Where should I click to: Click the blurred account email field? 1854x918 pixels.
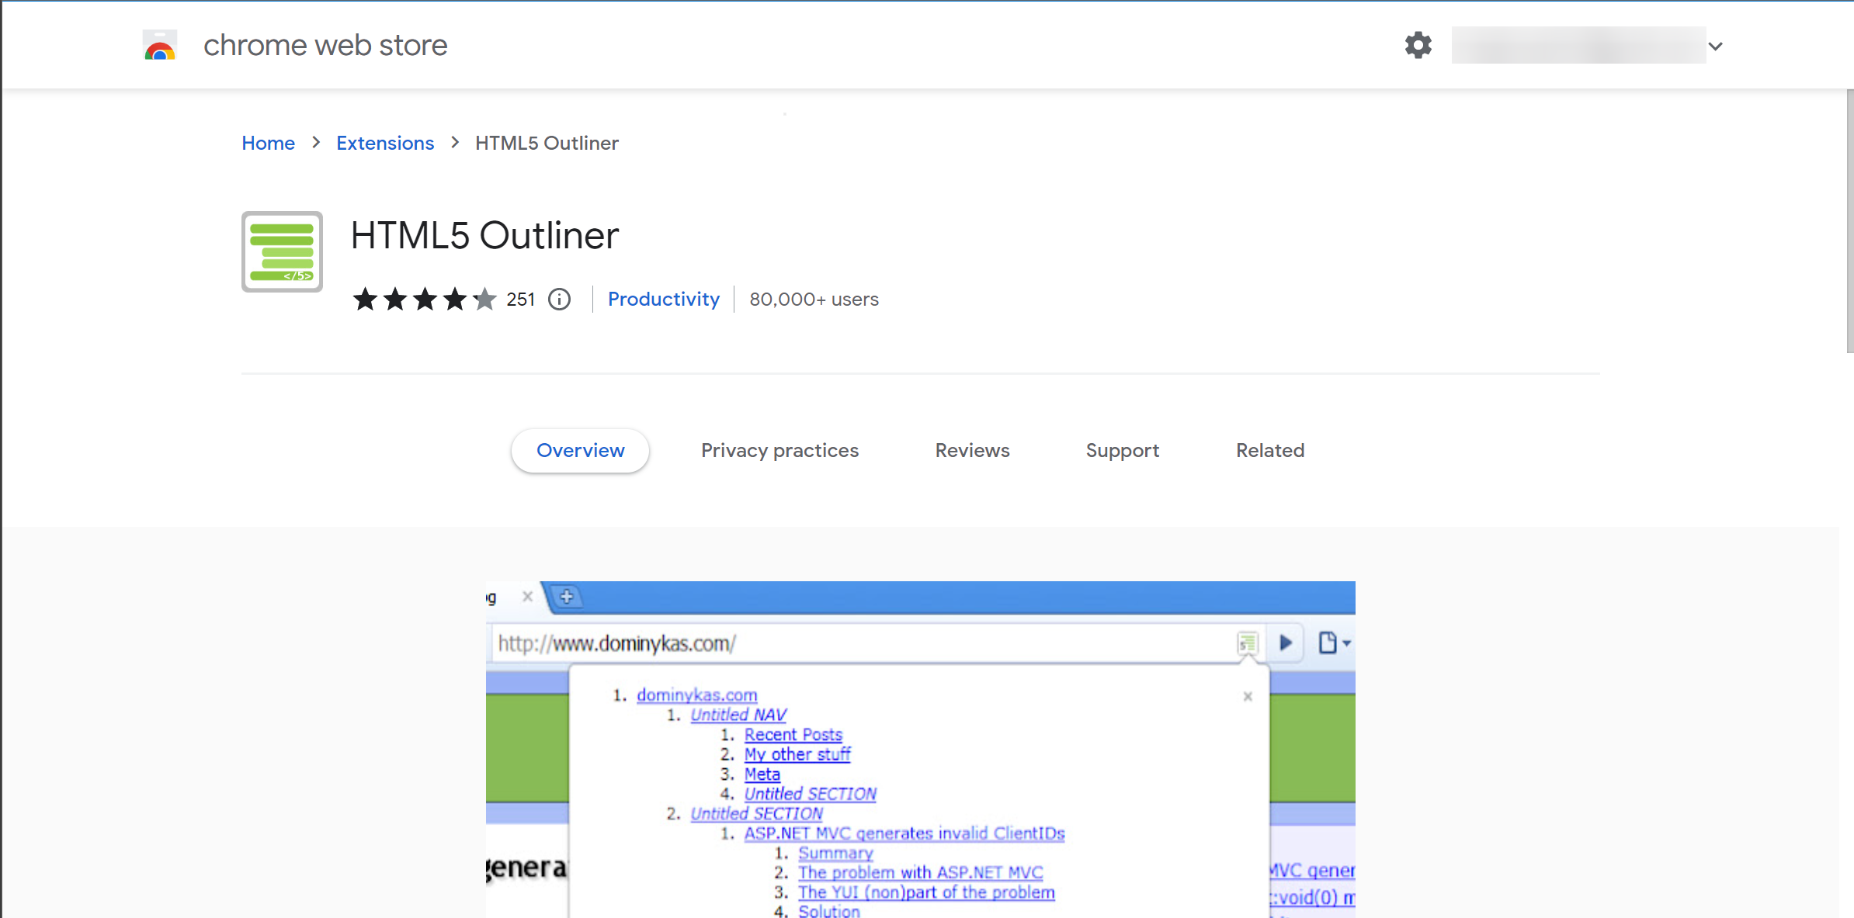click(x=1578, y=46)
